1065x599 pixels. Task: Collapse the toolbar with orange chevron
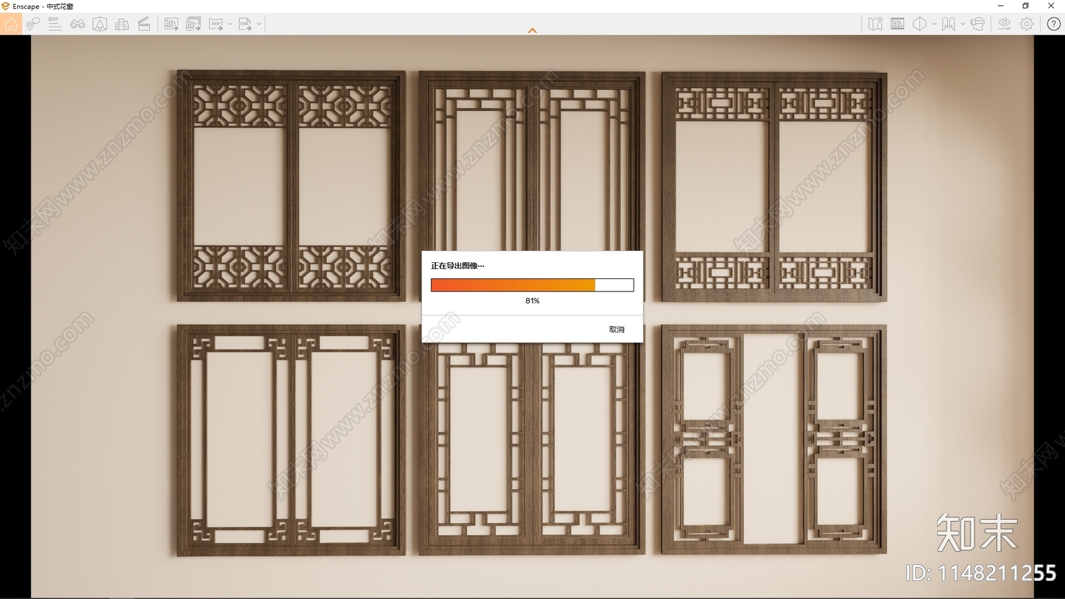[x=532, y=31]
